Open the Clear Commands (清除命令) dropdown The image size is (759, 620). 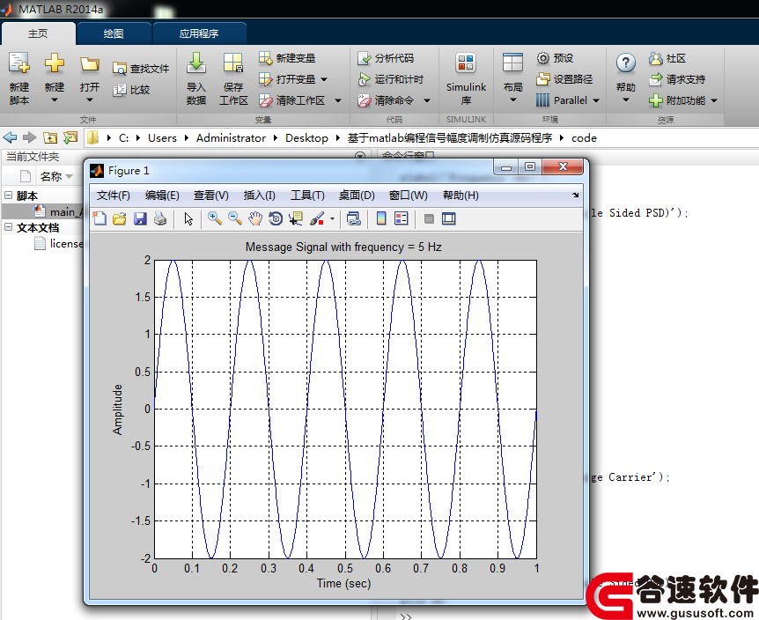coord(427,100)
